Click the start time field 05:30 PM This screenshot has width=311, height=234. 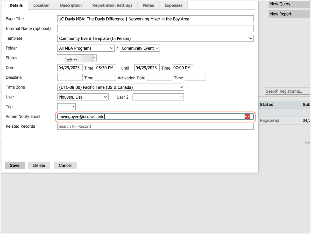pos(105,68)
